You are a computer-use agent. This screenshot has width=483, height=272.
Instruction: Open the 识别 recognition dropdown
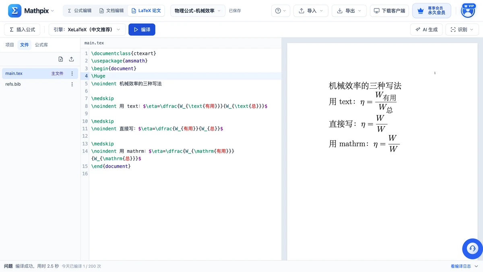coord(462,29)
